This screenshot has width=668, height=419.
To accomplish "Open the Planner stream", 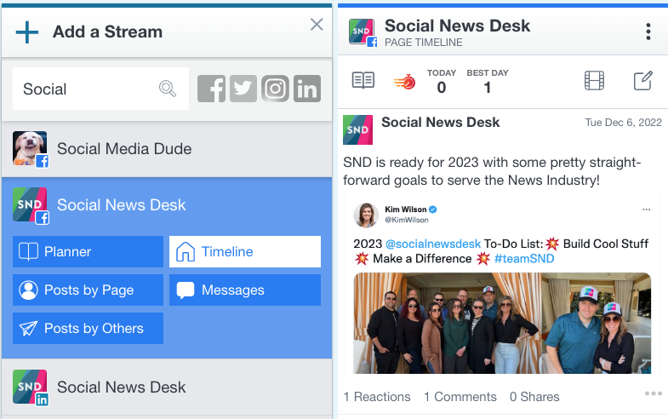I will [x=88, y=251].
